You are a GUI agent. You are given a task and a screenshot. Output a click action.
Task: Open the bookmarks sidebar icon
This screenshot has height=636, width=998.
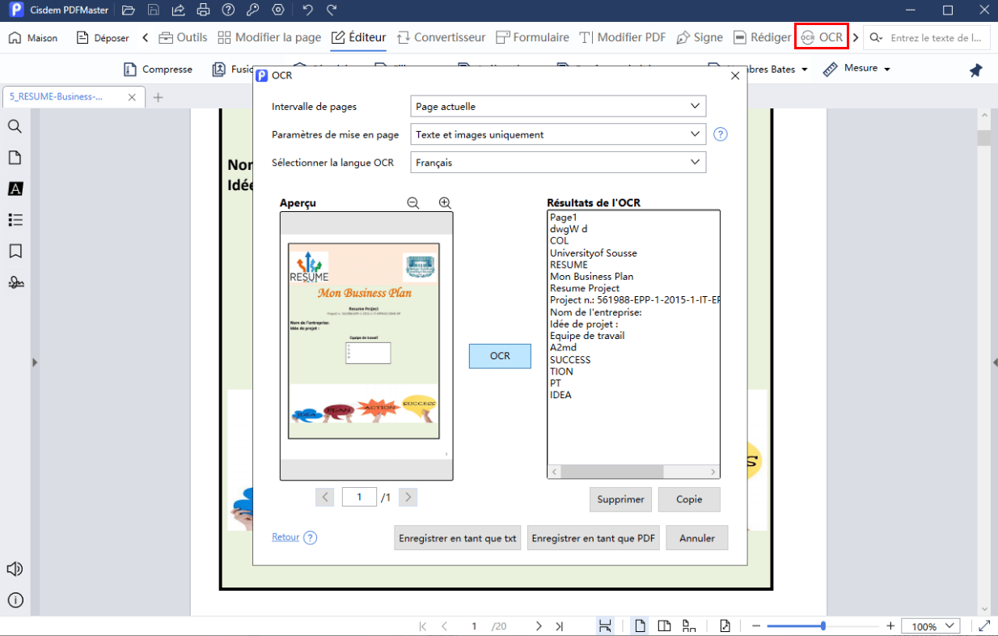[15, 251]
